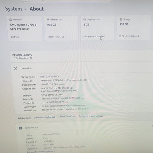Click 'Windows Feature Experience Pack' value
Screen dimensions: 153x153
(67, 147)
